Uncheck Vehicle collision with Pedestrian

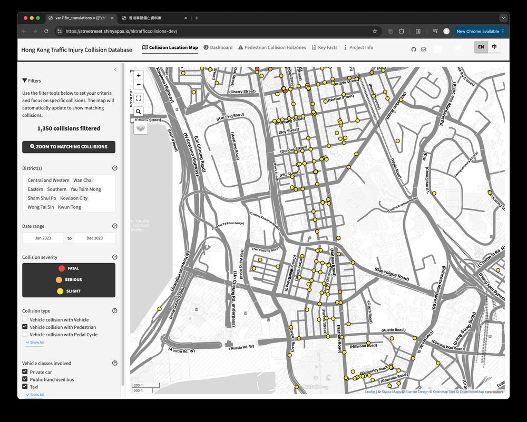click(25, 327)
